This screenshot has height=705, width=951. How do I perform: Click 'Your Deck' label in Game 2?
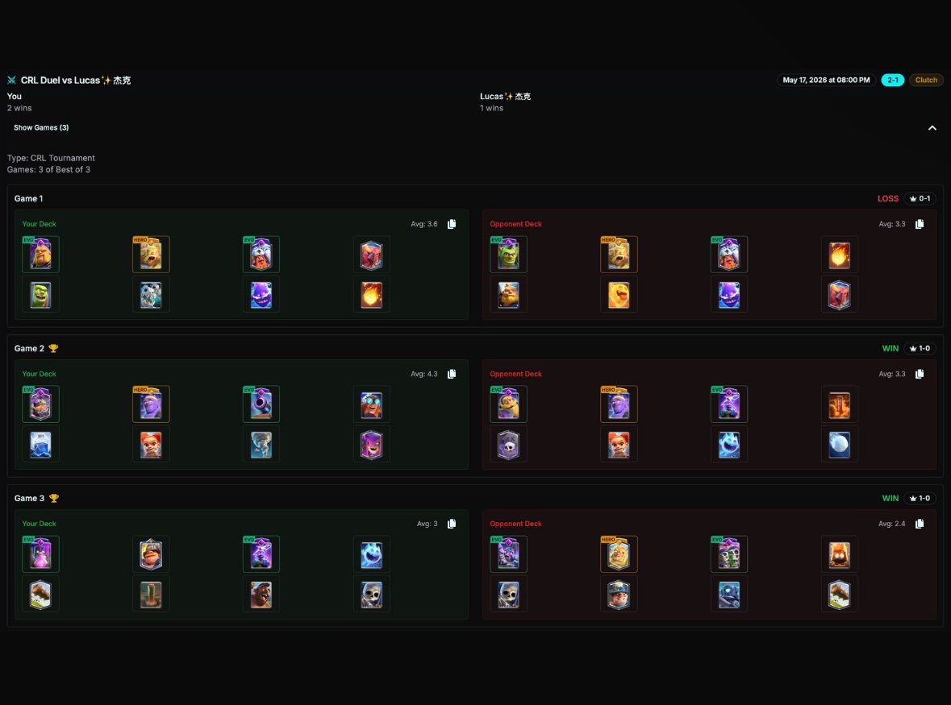(39, 374)
